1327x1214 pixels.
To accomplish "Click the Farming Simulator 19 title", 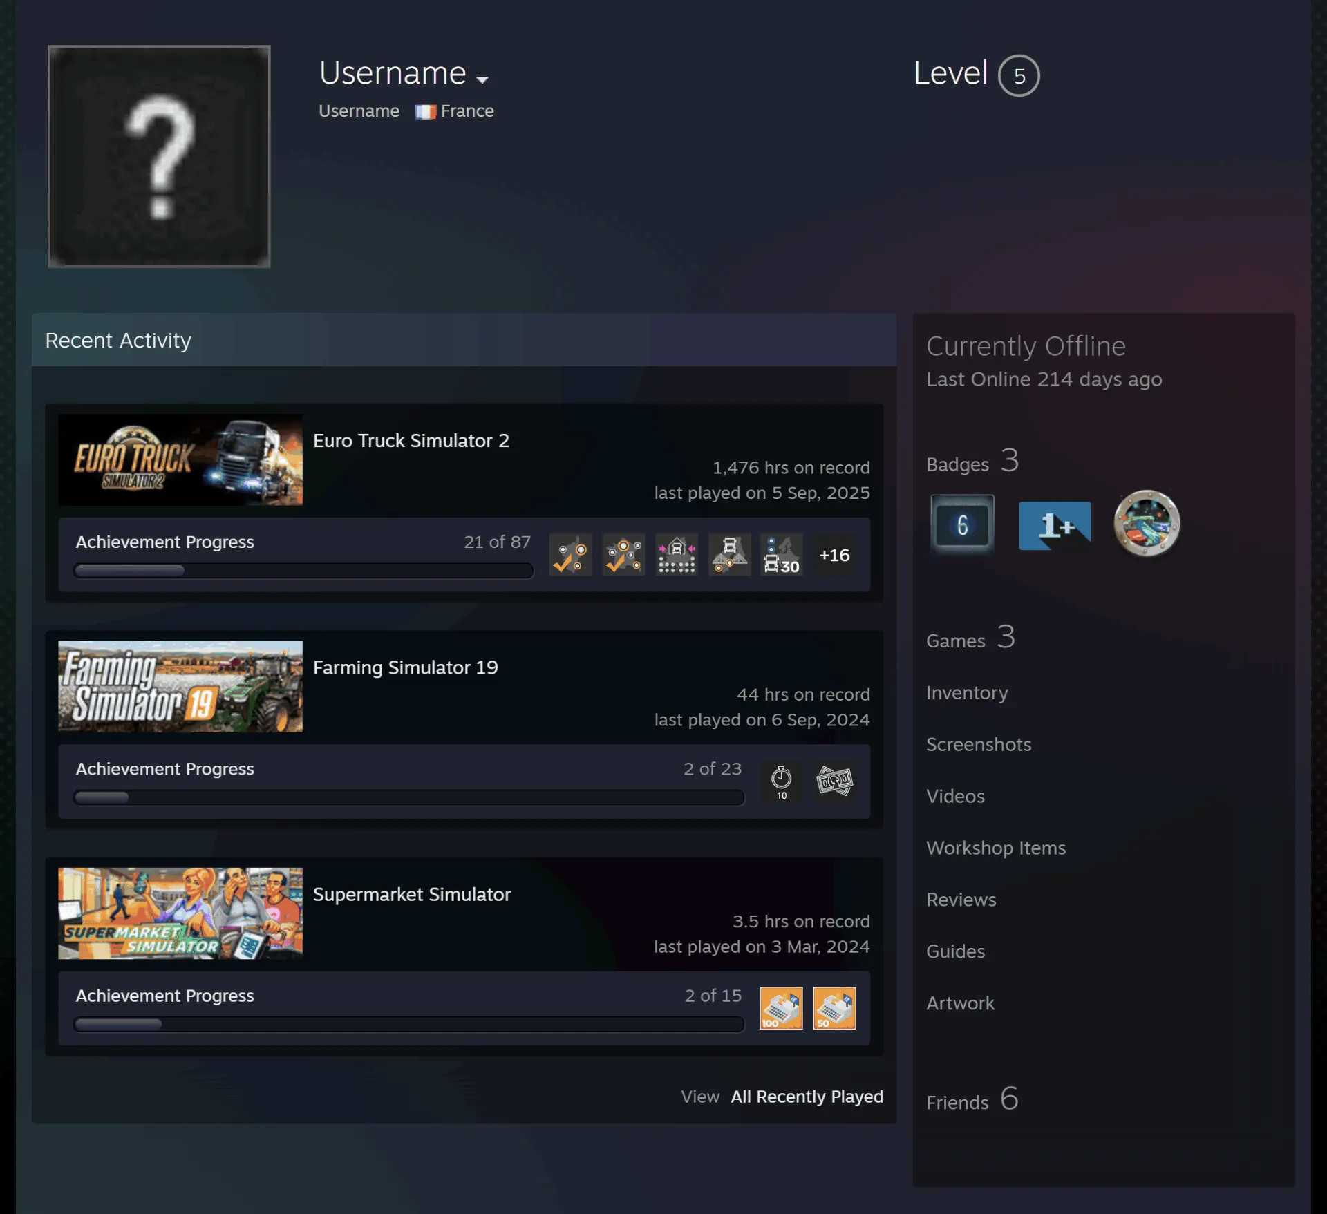I will coord(406,667).
